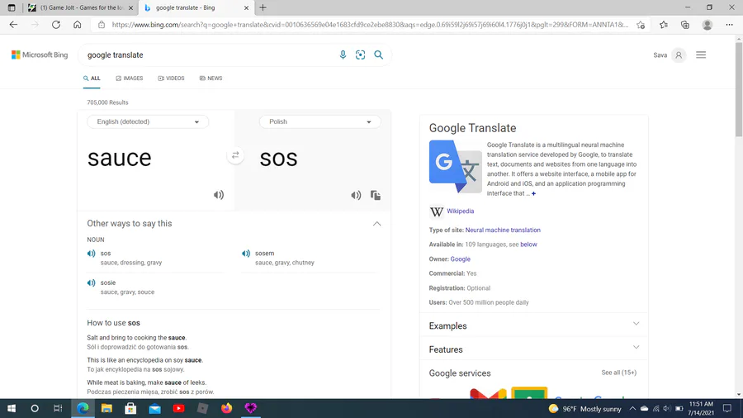Add this page to favorites
This screenshot has width=743, height=418.
641,25
